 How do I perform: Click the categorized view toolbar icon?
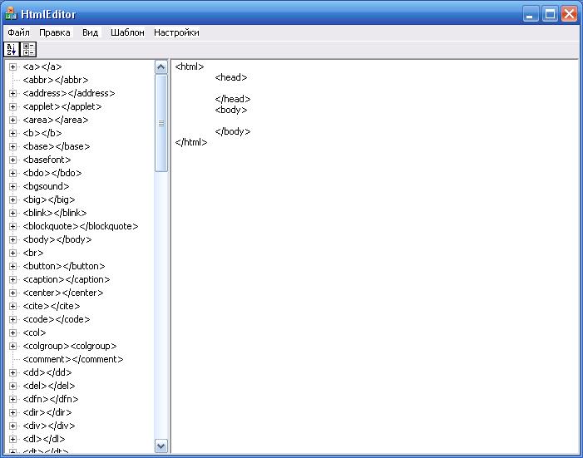[28, 49]
